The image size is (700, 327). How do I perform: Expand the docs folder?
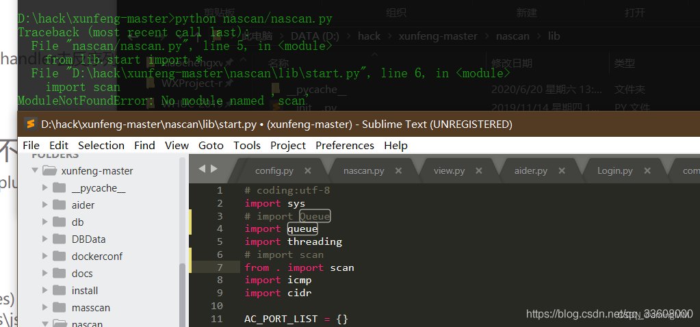pyautogui.click(x=44, y=273)
